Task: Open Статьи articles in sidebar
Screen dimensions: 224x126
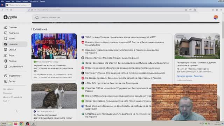Action: [10, 50]
